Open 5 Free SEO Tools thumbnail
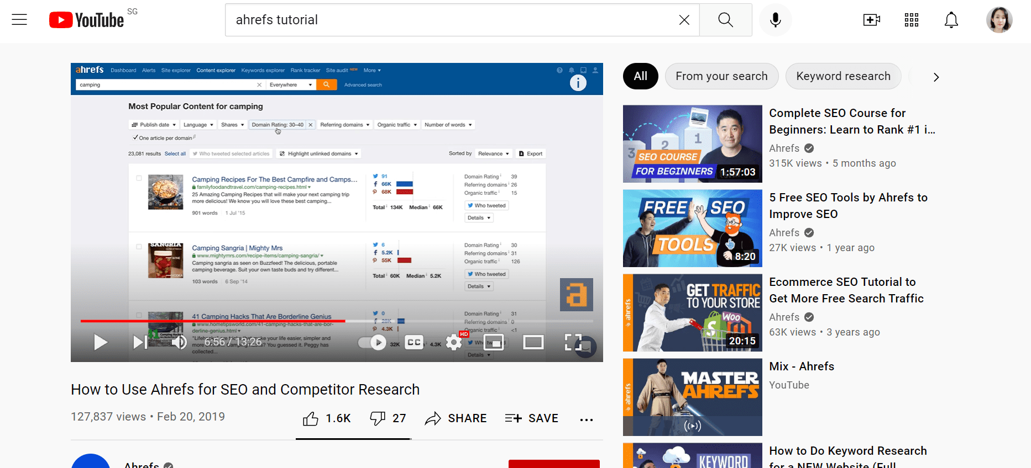1031x468 pixels. pos(692,228)
